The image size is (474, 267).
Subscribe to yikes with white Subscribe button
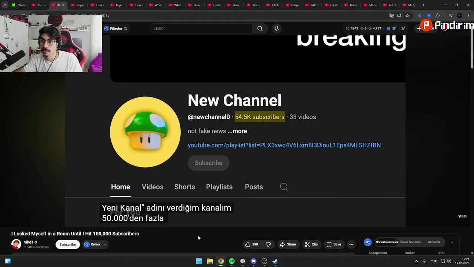click(68, 244)
